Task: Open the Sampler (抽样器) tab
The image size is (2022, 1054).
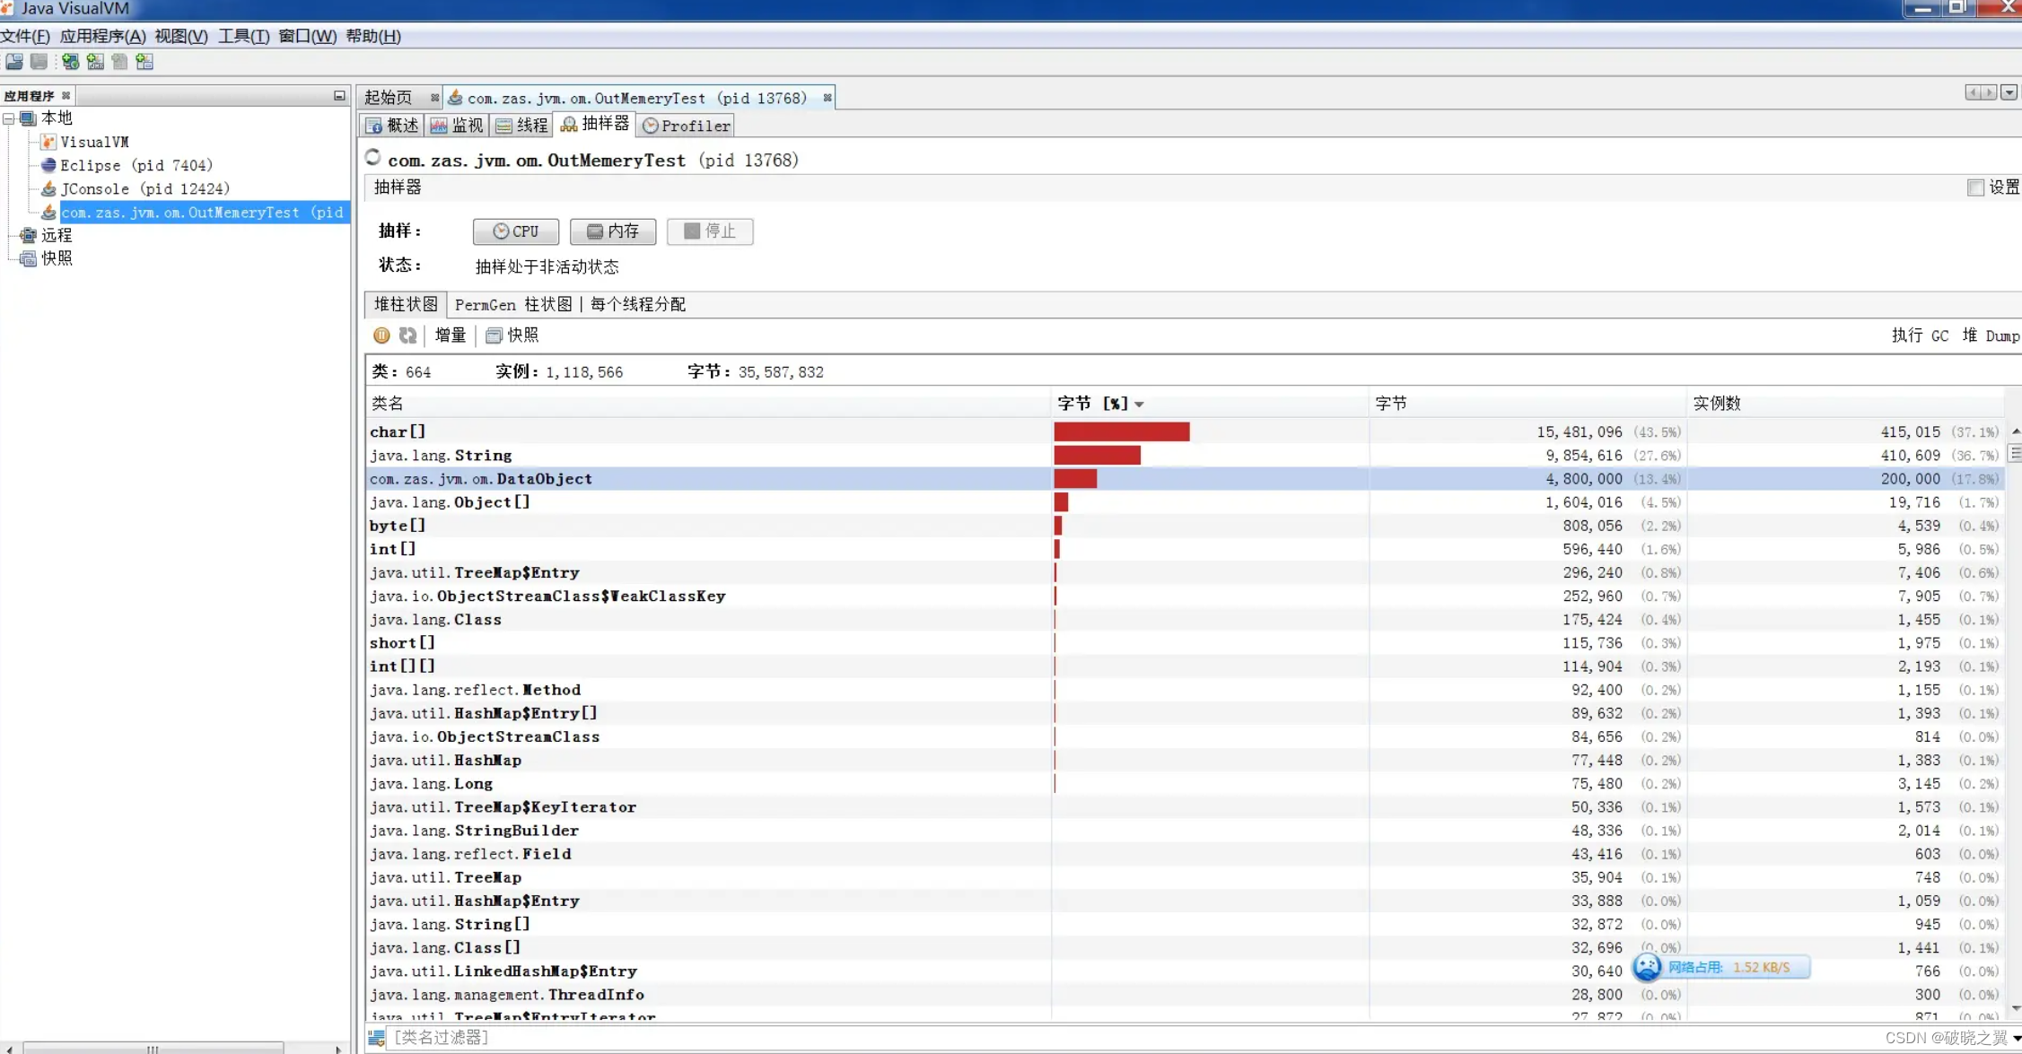Action: (595, 125)
